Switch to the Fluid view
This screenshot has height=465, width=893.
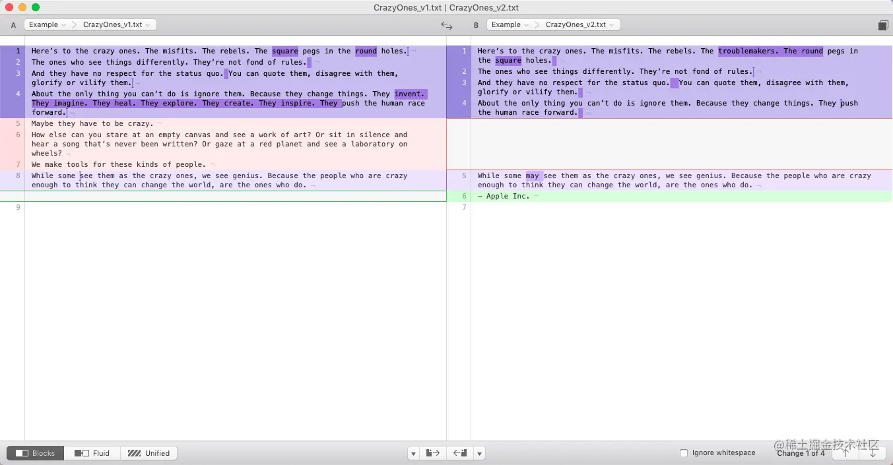(92, 453)
